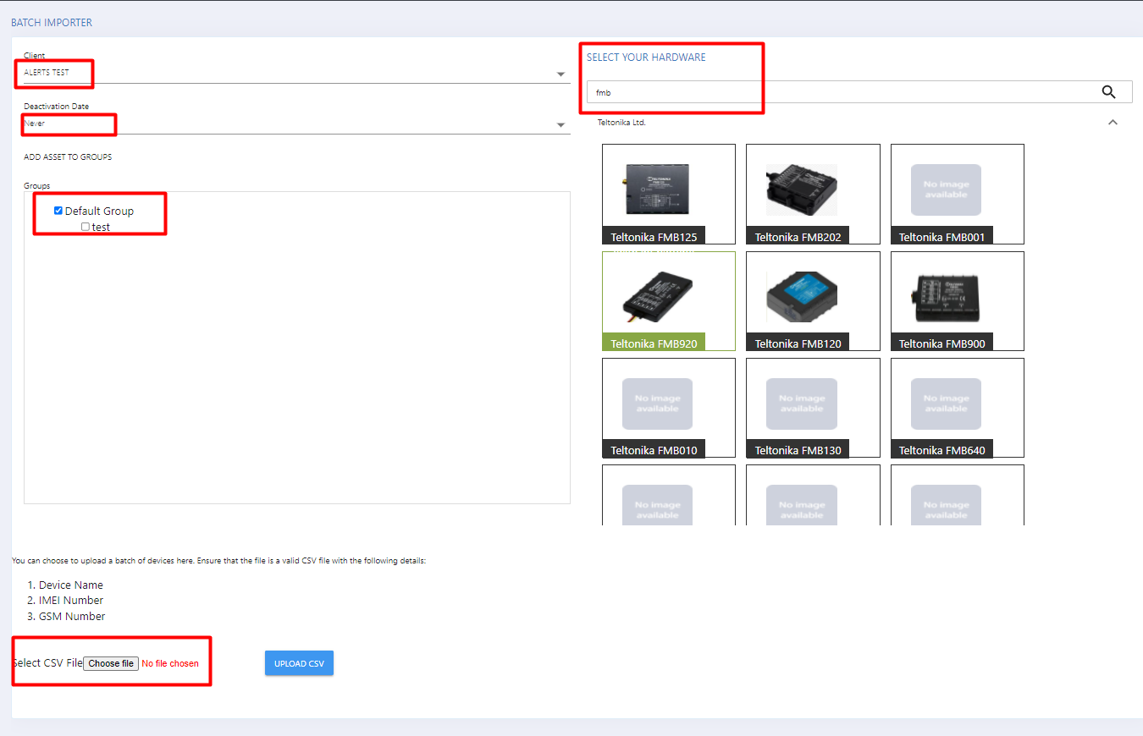Screen dimensions: 1143x736
Task: Open the Deactivation Date dropdown arrow
Action: (560, 125)
